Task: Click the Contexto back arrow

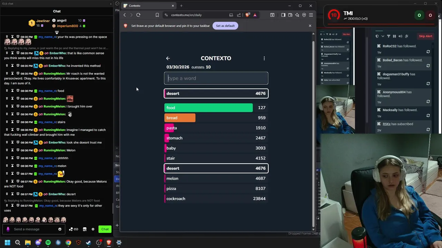Action: (168, 58)
